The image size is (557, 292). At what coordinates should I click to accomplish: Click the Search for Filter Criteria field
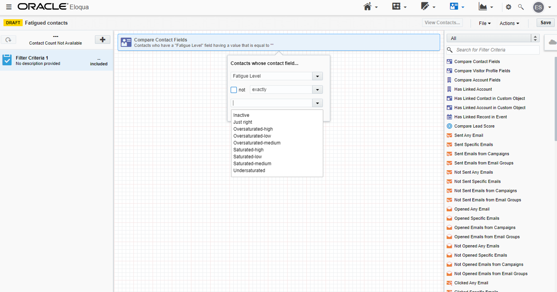click(x=492, y=50)
